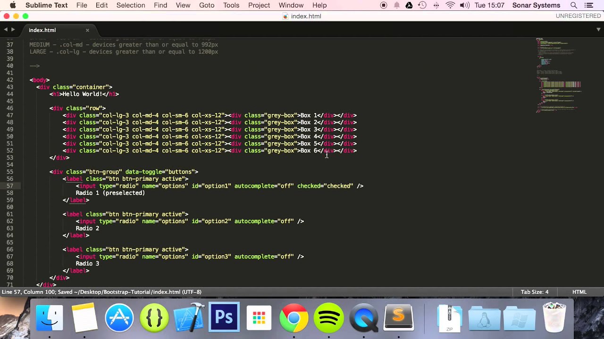Click 'Radio 2' text on line 63

[x=87, y=228]
